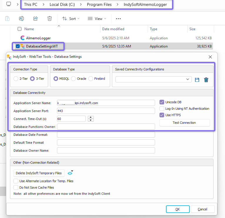Click the eye icon beside Delete Temporary Files
Image resolution: width=225 pixels, height=218 pixels.
(x=70, y=173)
